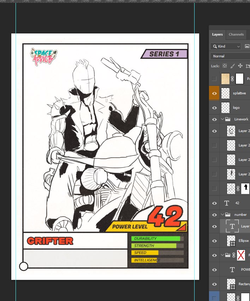Select the Linework group name
Image resolution: width=250 pixels, height=301 pixels.
241,119
